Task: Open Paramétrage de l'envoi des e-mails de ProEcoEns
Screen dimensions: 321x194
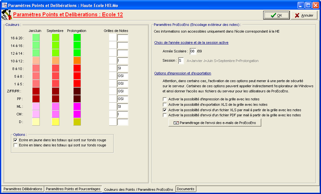Action: tap(215, 123)
